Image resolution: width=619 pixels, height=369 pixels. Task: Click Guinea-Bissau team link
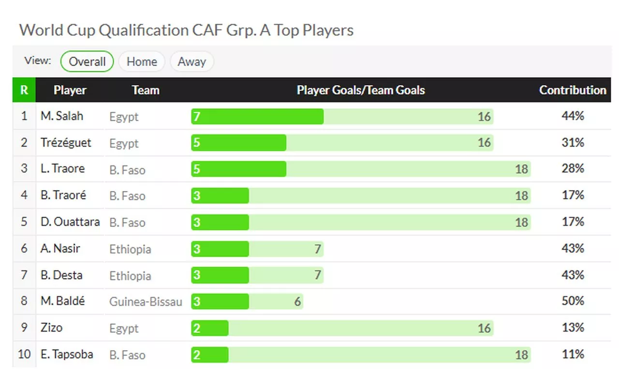pyautogui.click(x=146, y=302)
